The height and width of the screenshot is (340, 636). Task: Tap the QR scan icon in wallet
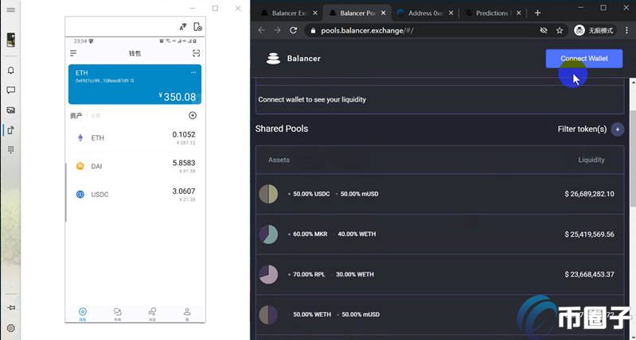197,53
